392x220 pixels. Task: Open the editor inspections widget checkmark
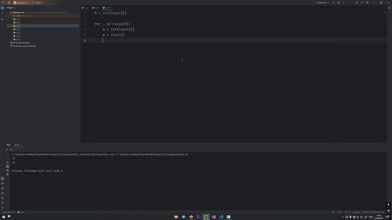[x=385, y=12]
